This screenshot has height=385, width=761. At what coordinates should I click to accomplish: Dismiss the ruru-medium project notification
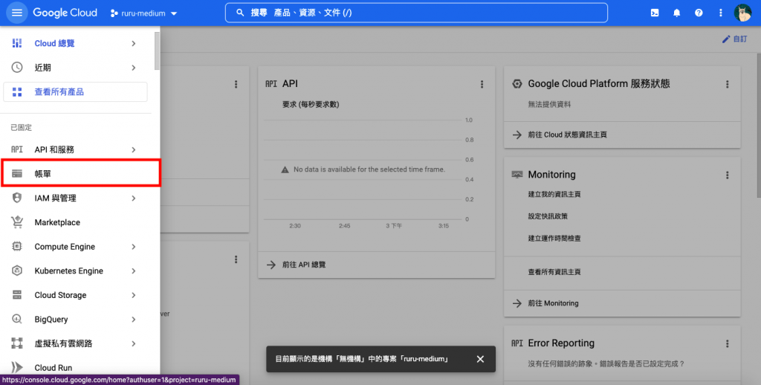(480, 359)
